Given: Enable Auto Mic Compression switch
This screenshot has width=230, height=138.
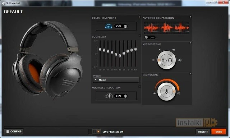Looking at the screenshot, I should click(150, 37).
